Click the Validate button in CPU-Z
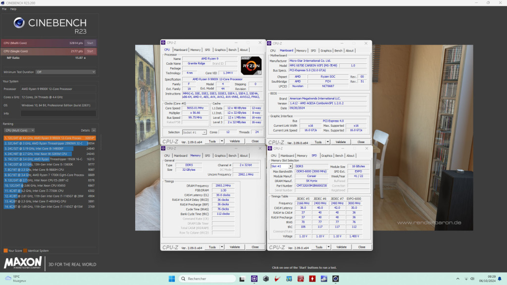 click(x=235, y=141)
